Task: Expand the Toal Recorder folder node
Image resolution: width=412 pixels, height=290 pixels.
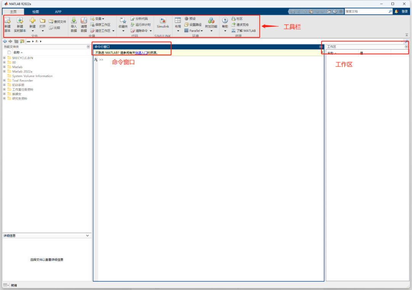Action: tap(4, 81)
